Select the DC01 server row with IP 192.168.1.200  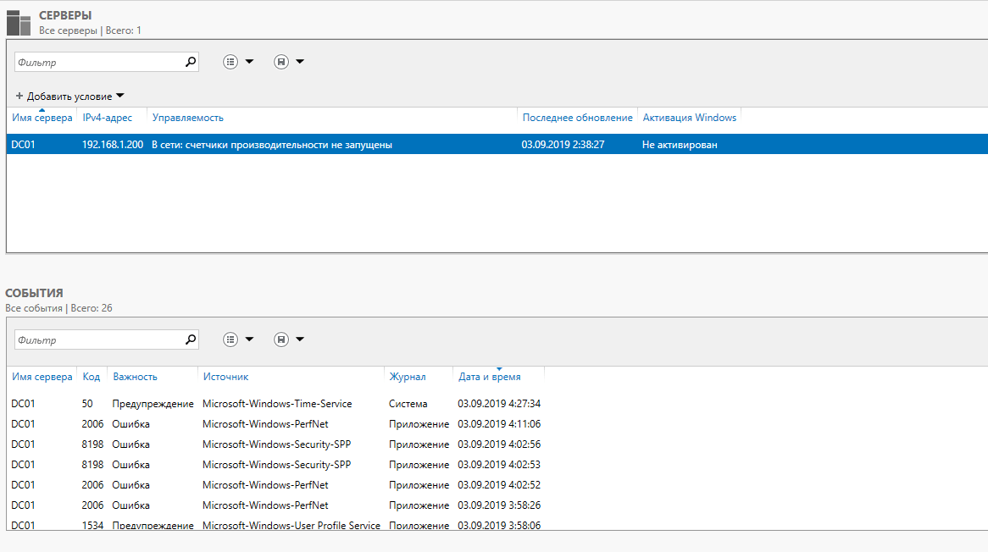(271, 145)
